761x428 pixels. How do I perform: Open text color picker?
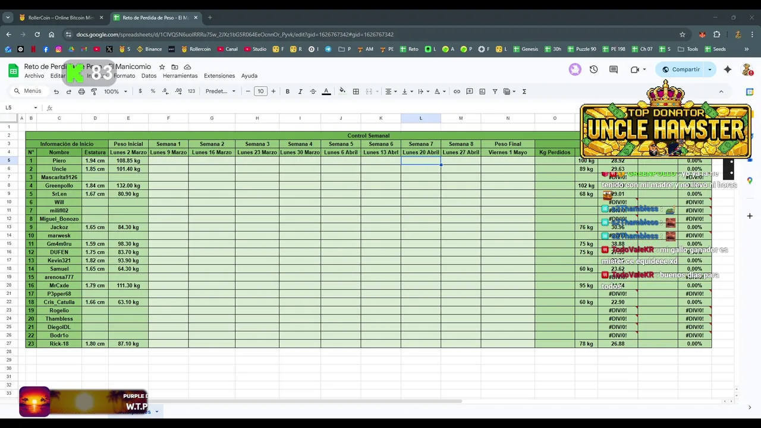(x=326, y=92)
